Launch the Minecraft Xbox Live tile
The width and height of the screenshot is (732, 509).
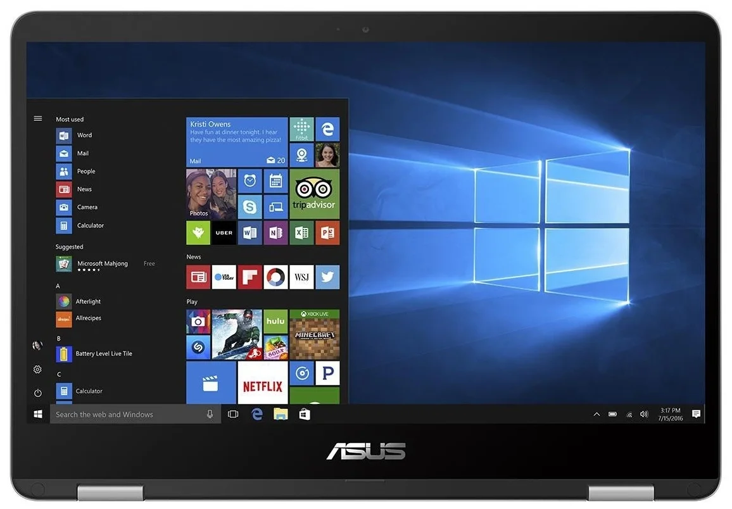point(314,334)
